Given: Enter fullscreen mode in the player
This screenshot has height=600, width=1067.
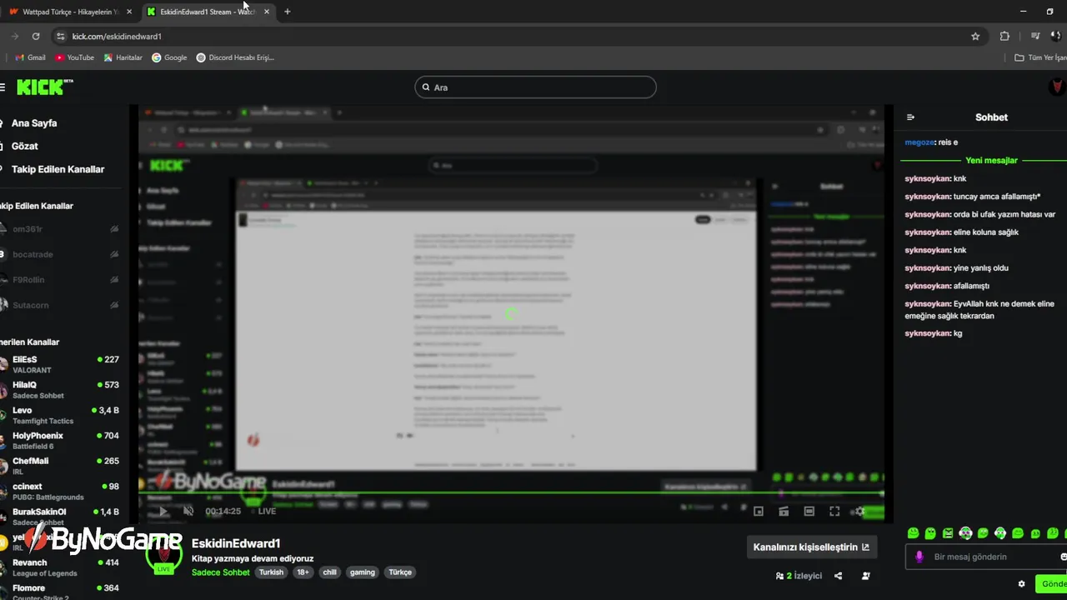Looking at the screenshot, I should click(x=834, y=512).
